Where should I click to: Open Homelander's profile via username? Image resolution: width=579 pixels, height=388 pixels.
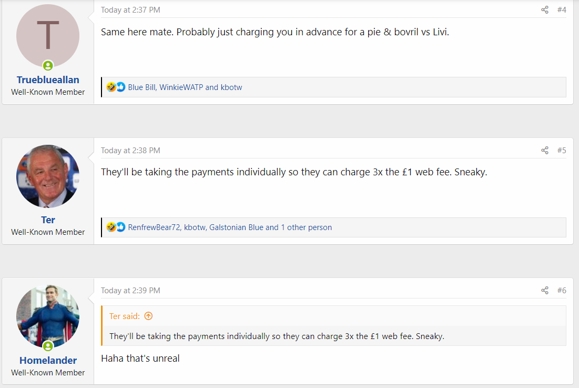click(48, 360)
